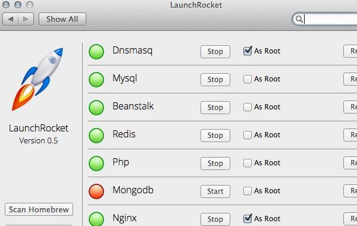Enable As Root for Mysql
Screen dimensions: 357x226
pos(248,79)
